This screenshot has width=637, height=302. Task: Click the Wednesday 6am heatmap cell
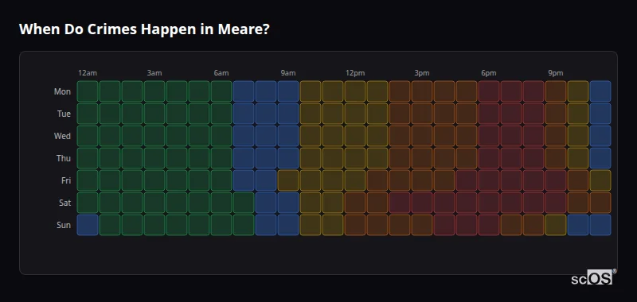pos(221,136)
